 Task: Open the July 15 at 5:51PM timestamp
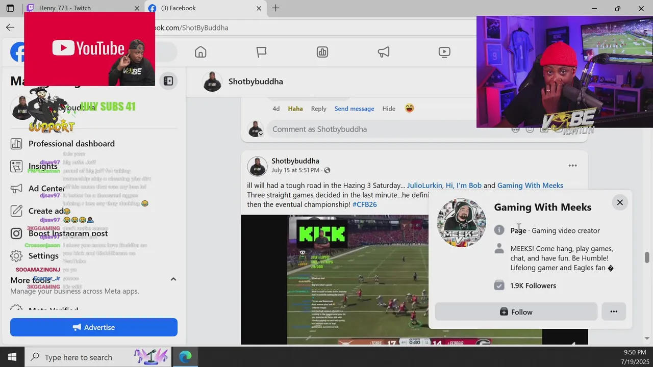[x=295, y=170]
